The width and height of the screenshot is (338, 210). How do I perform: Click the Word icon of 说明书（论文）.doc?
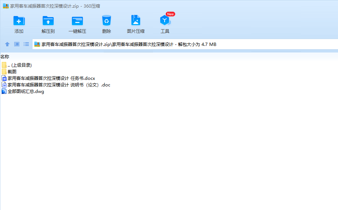[4, 85]
